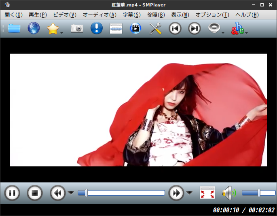The width and height of the screenshot is (277, 216).
Task: Click the volume slider
Action: point(258,193)
